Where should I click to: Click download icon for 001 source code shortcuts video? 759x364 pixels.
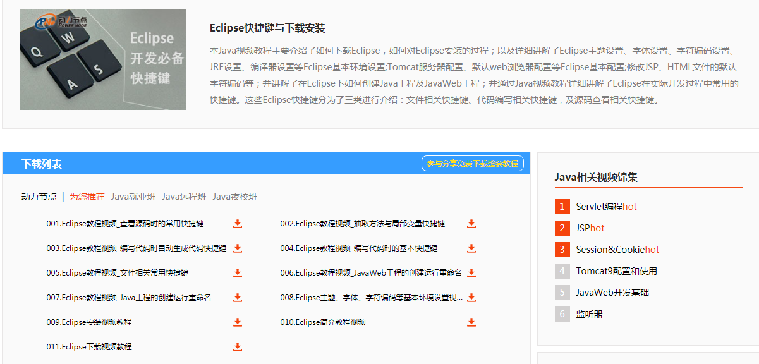238,224
